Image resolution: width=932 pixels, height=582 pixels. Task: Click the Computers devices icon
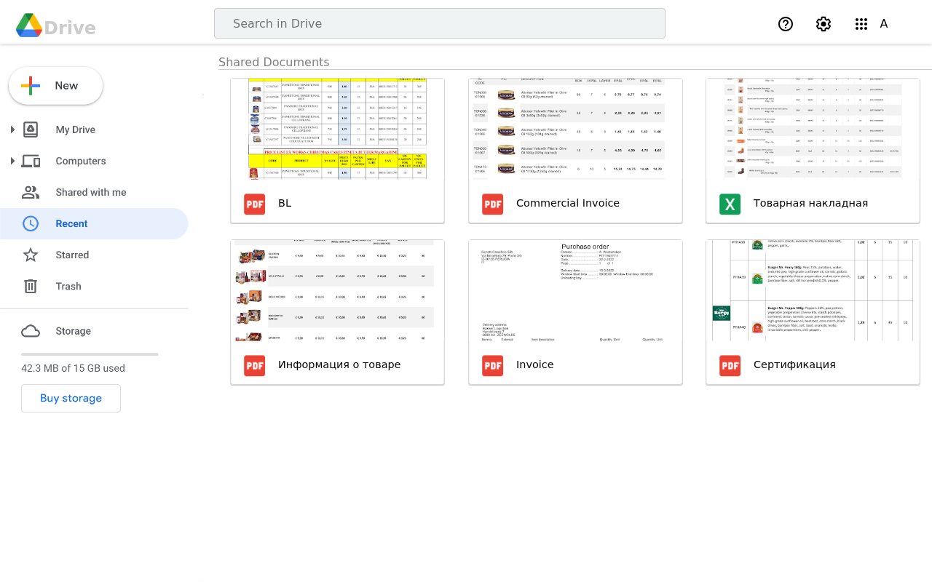pos(31,161)
